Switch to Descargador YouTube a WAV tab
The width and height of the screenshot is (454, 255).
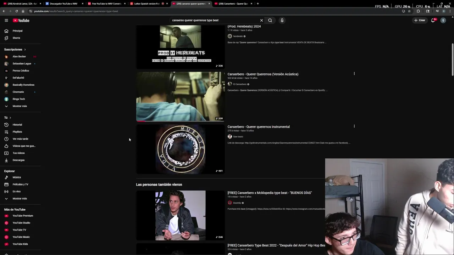tap(64, 4)
